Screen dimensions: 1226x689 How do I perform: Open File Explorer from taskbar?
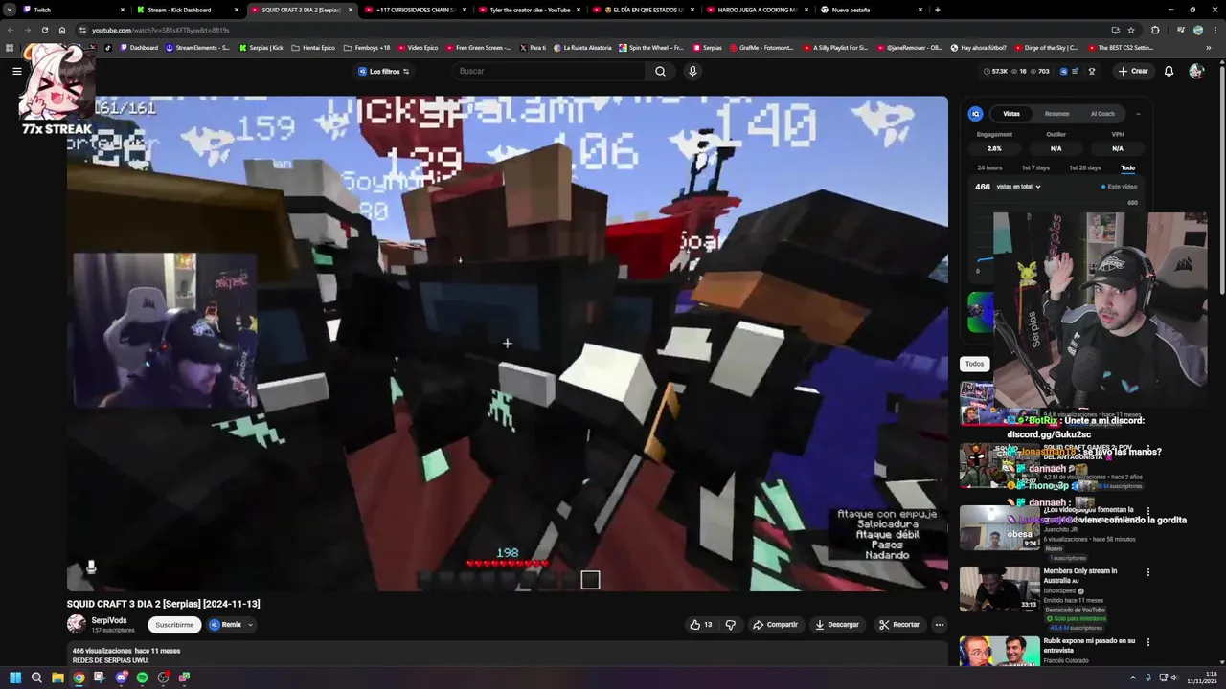point(57,678)
